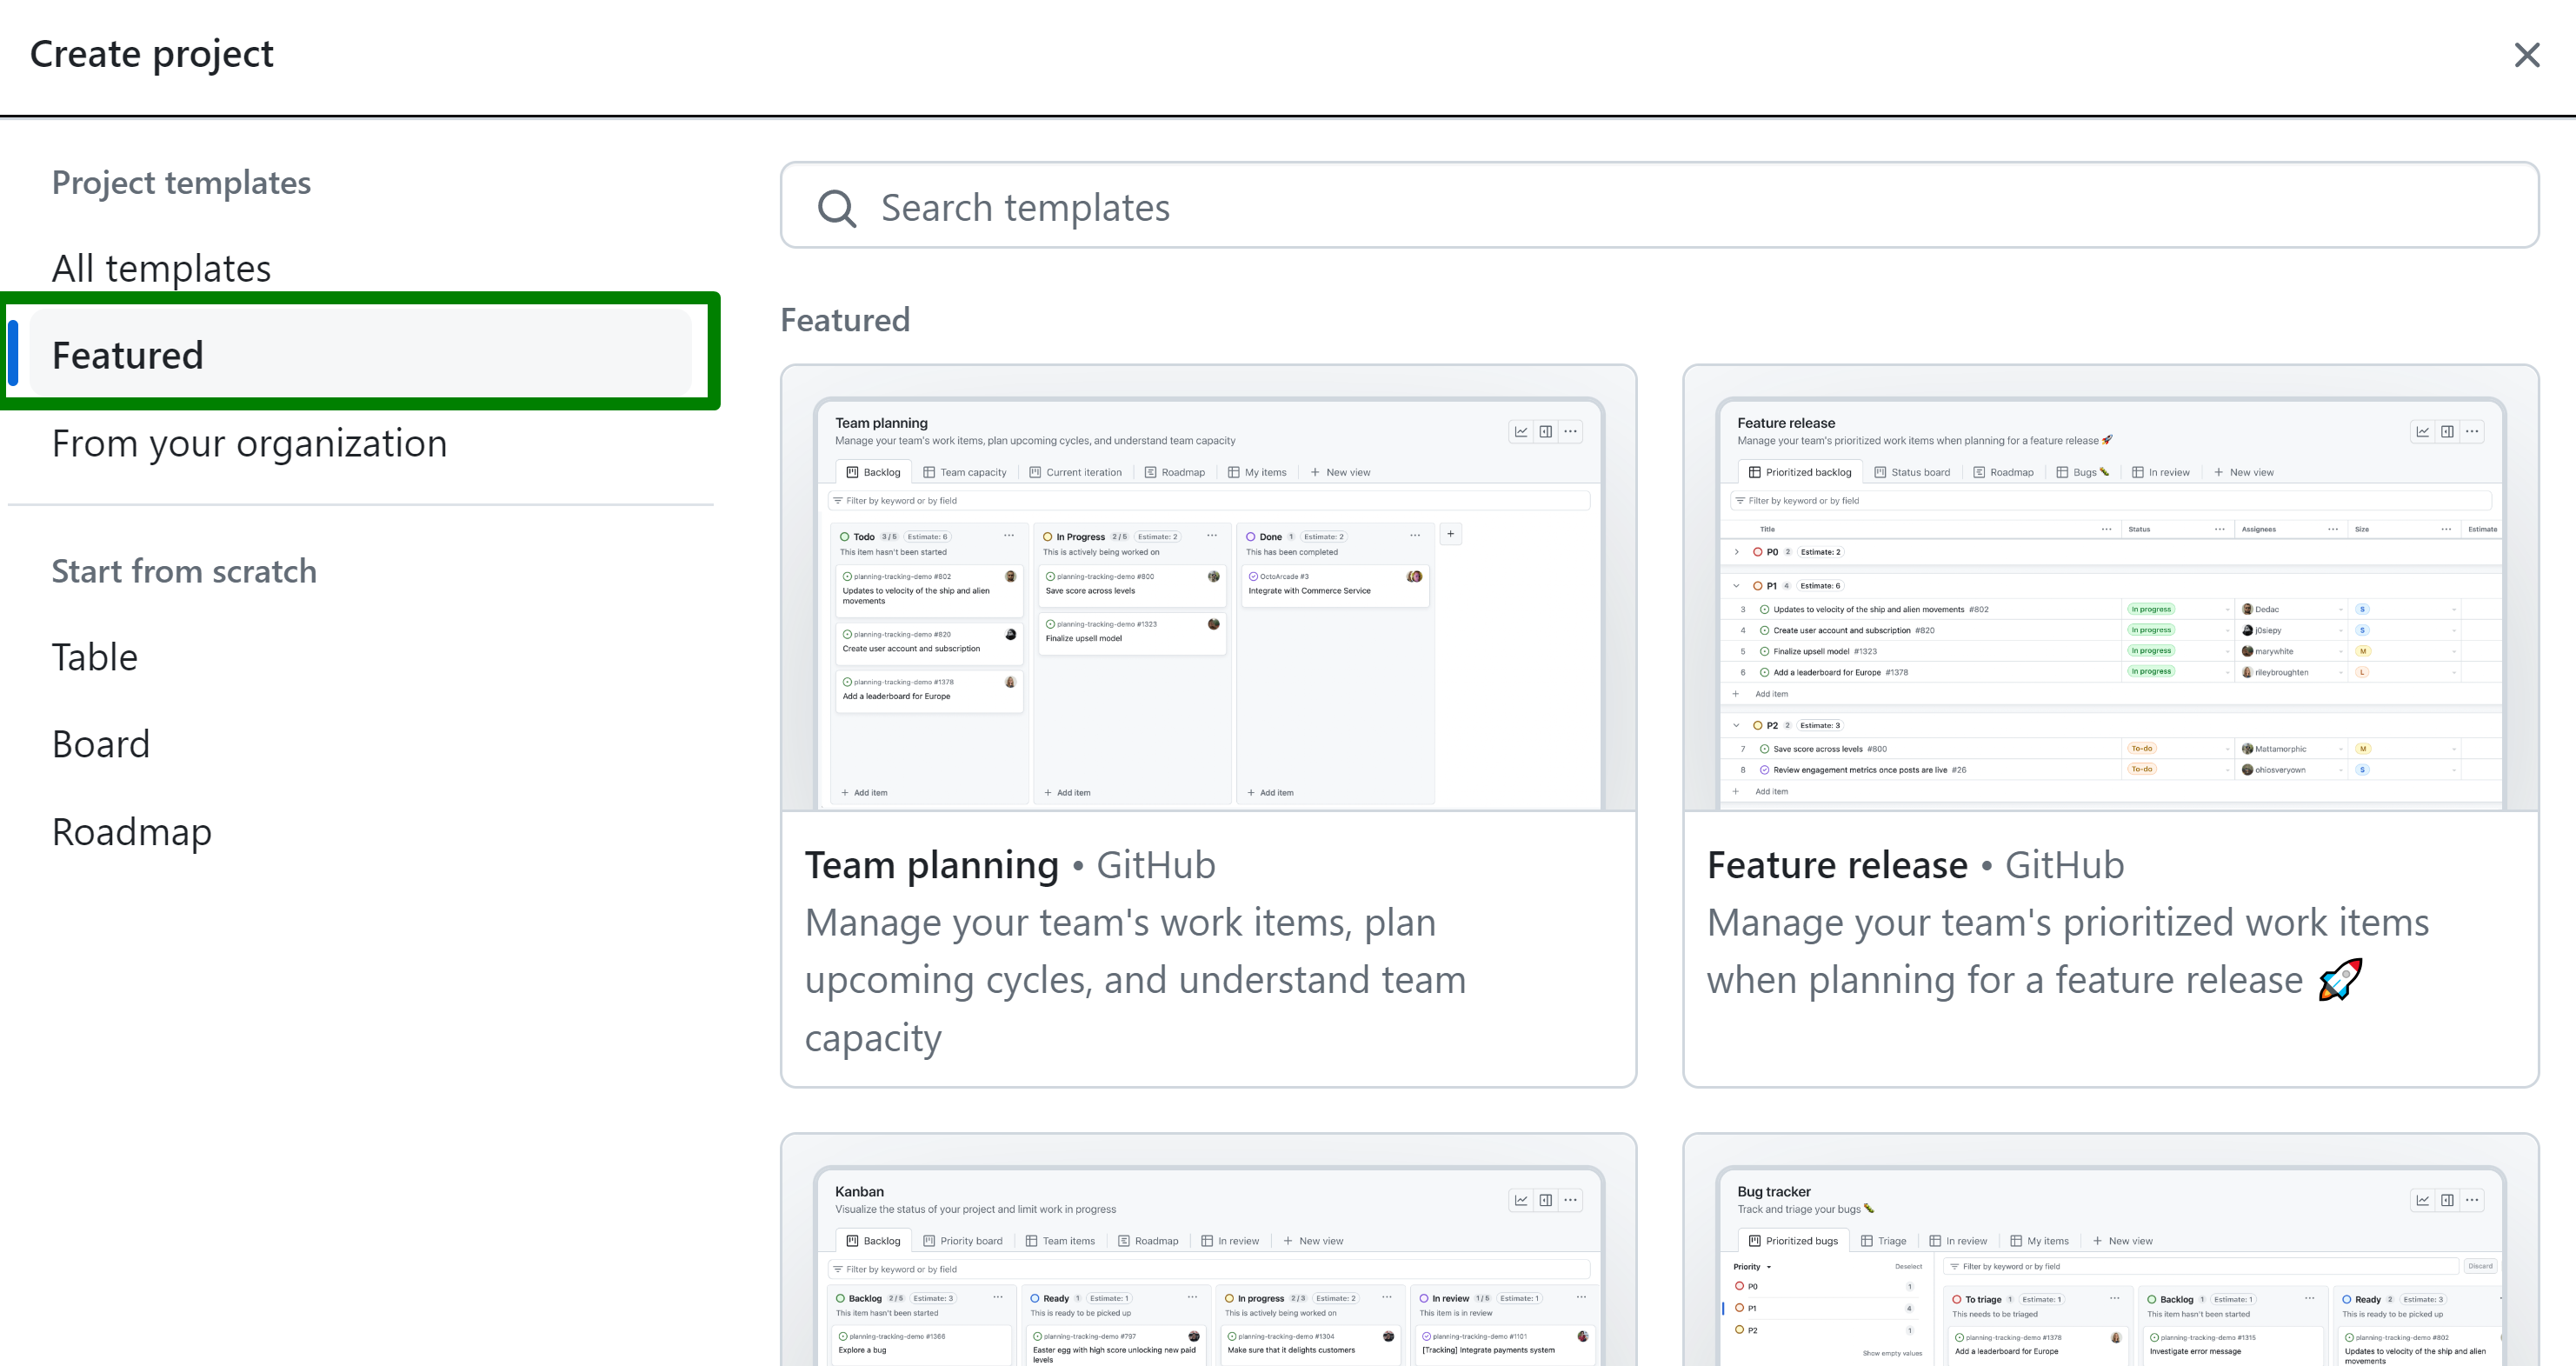Click 'Save score across levels' card in Team planning
Viewport: 2576px width, 1366px height.
[x=1132, y=586]
